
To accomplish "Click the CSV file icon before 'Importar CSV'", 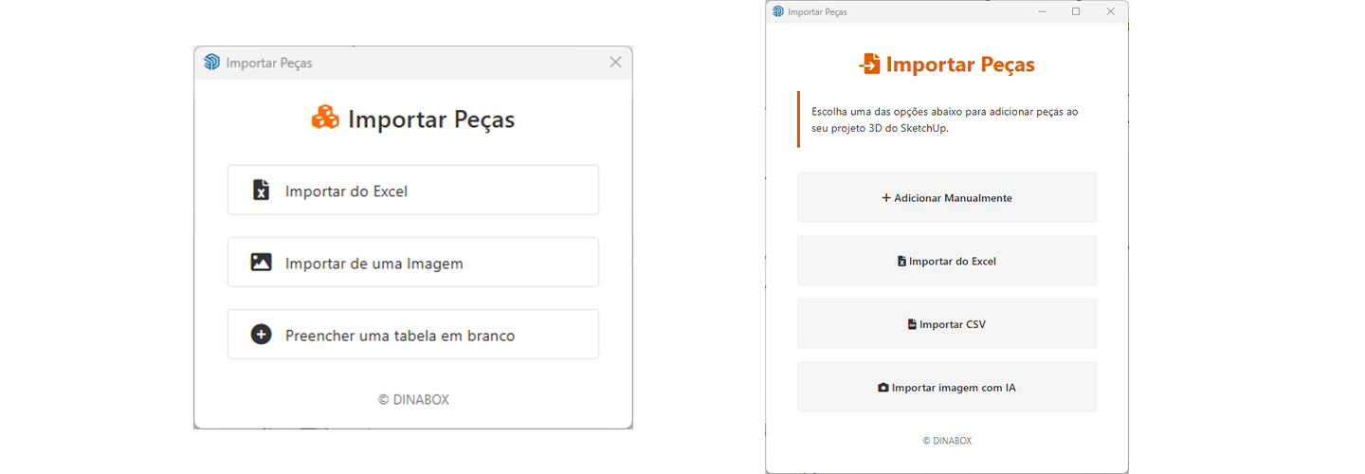I will click(912, 324).
